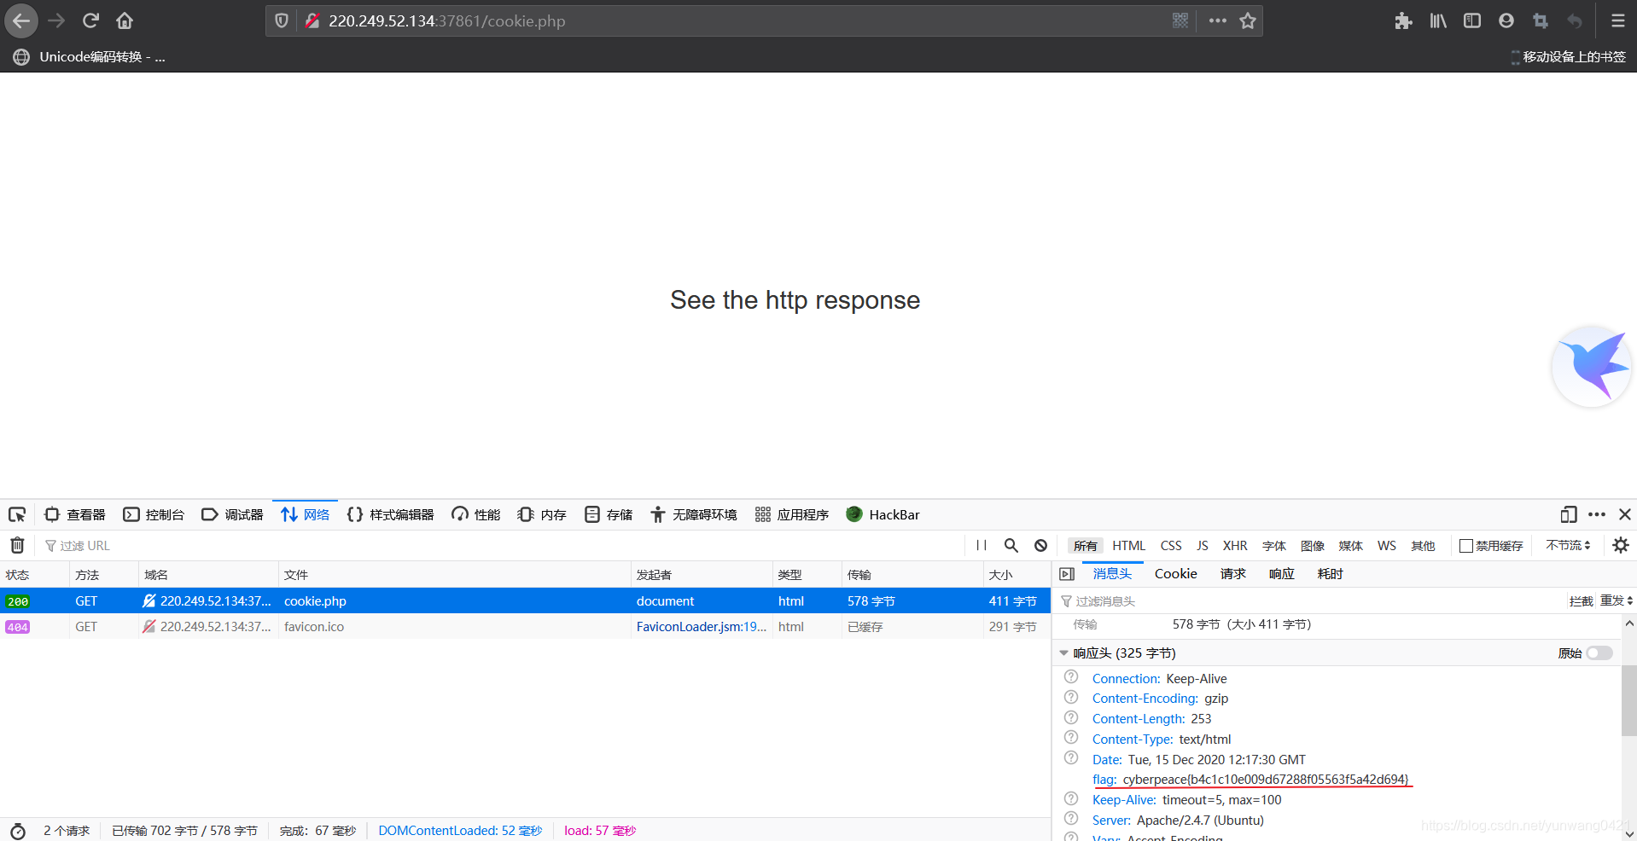The image size is (1637, 841).
Task: Open the network search panel
Action: 1011,545
